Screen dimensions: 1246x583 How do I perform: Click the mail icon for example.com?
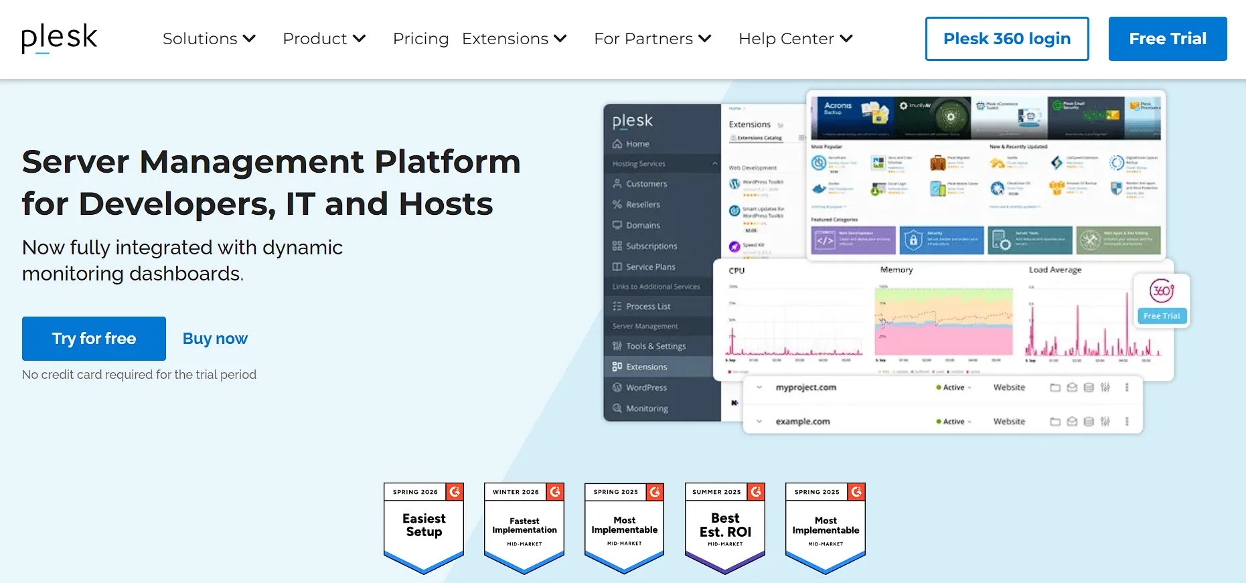pyautogui.click(x=1072, y=422)
